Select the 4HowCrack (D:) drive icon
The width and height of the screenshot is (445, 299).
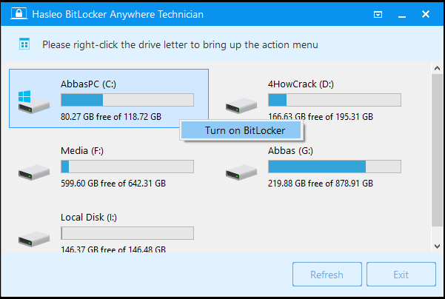tap(241, 106)
